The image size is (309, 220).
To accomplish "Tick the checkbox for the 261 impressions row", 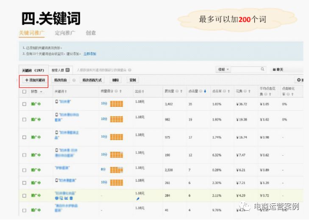I will tap(24, 183).
